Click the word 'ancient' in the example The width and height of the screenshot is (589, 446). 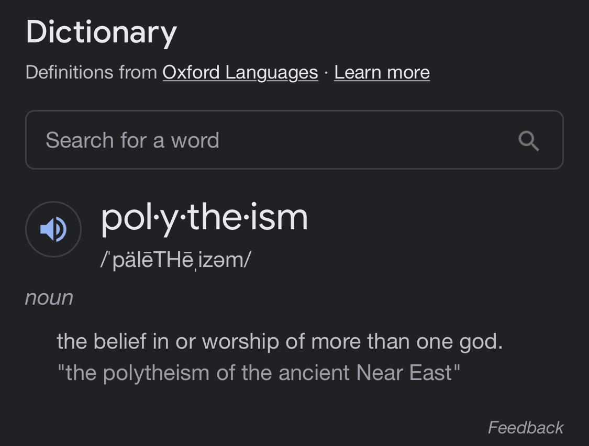pyautogui.click(x=314, y=373)
